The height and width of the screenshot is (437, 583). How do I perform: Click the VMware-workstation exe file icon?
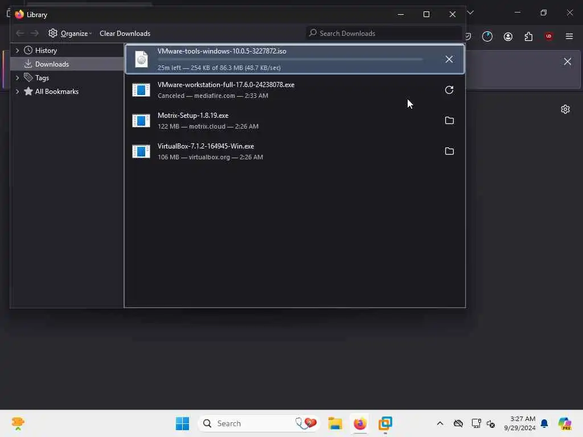[x=141, y=90]
